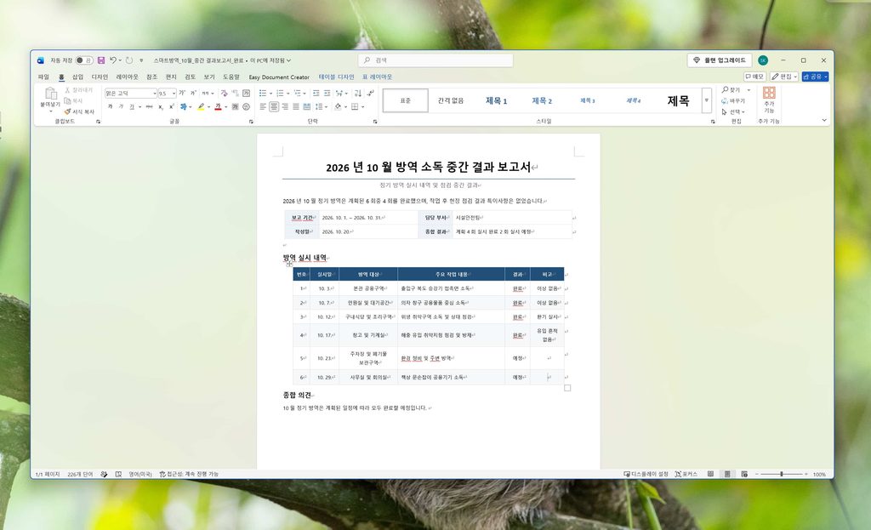Apply the 표준 style

pyautogui.click(x=406, y=100)
